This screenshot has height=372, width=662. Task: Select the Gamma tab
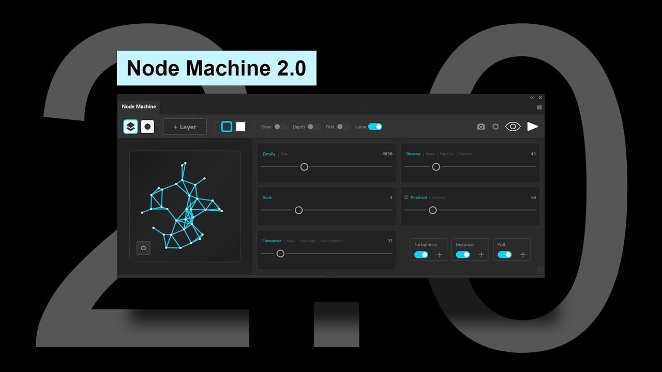pos(438,197)
